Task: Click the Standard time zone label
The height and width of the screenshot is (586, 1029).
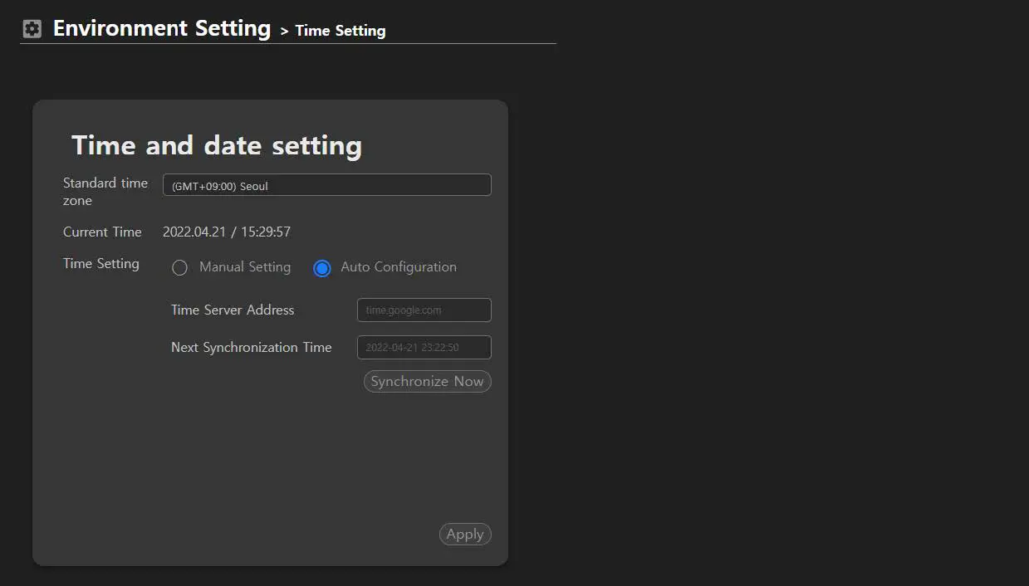Action: point(105,192)
